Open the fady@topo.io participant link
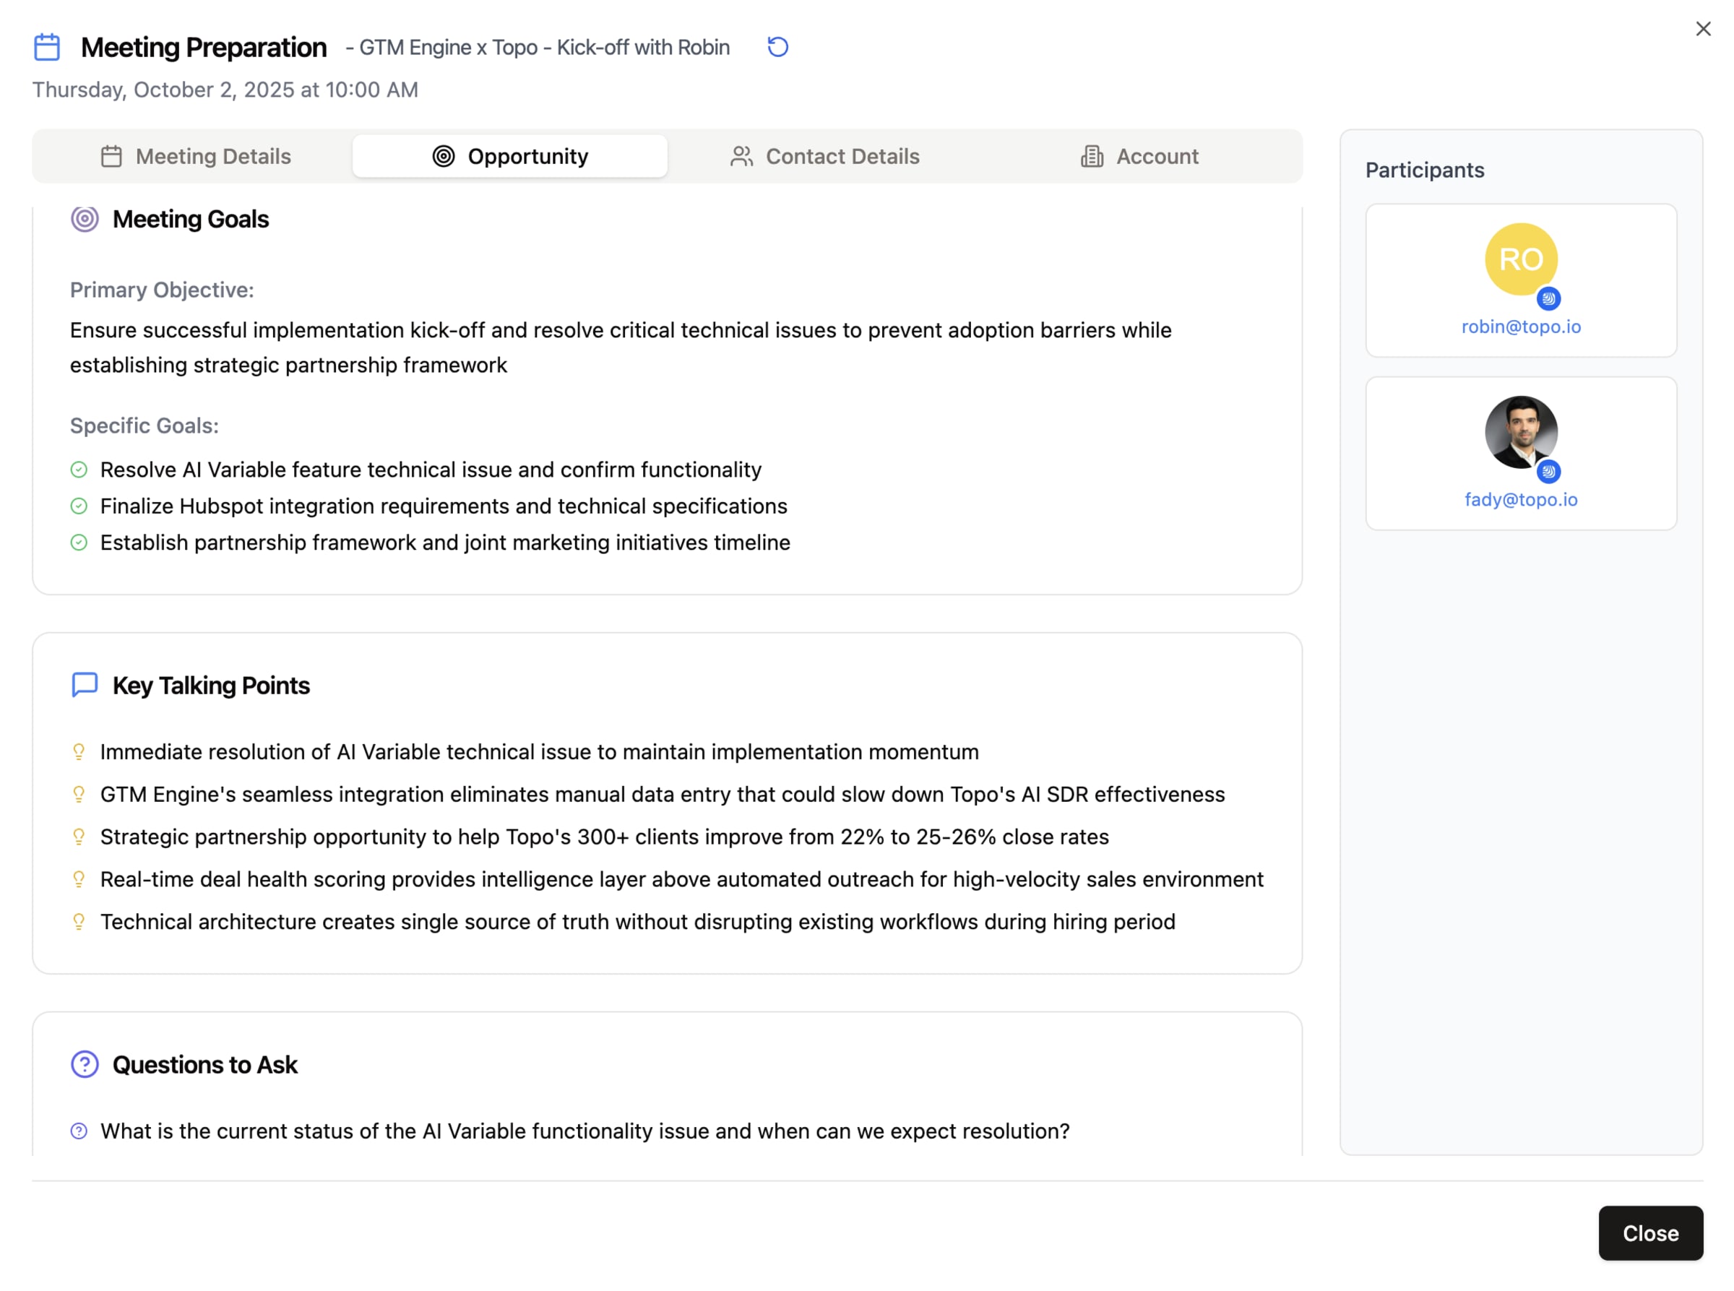The image size is (1734, 1291). (x=1520, y=499)
